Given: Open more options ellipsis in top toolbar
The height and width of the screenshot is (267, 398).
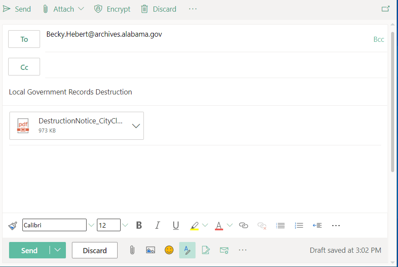Looking at the screenshot, I should coord(193,9).
